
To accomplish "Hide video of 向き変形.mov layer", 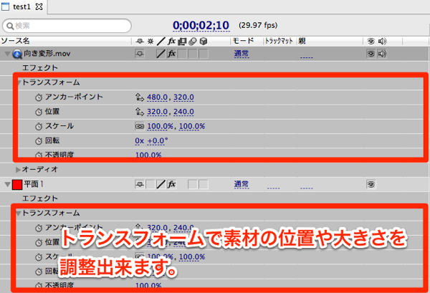I will (371, 54).
